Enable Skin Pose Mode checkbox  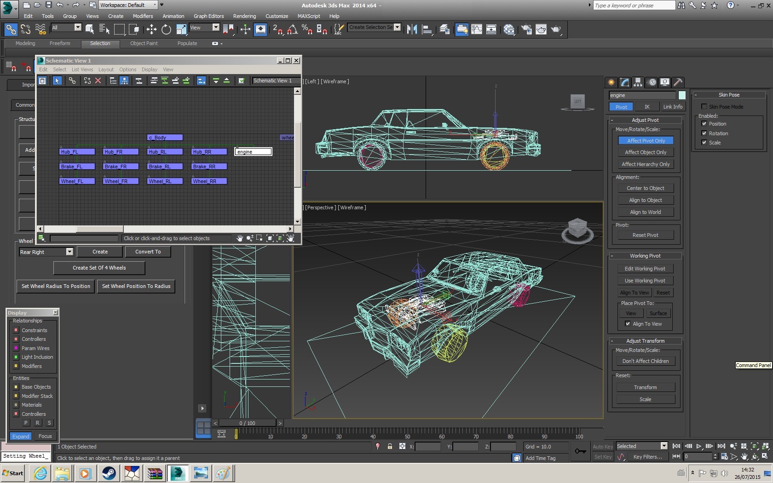[704, 107]
